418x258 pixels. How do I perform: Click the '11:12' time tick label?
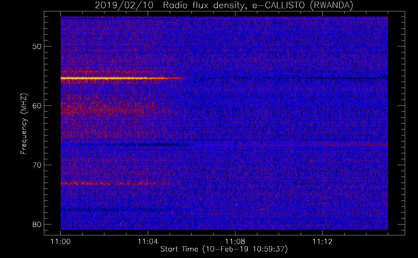[x=322, y=242]
